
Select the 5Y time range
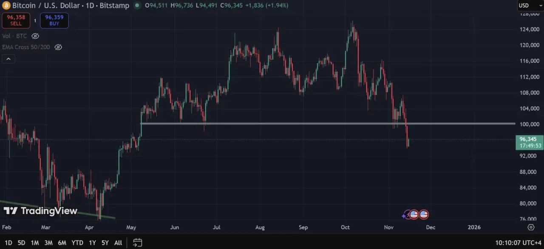[x=105, y=243]
